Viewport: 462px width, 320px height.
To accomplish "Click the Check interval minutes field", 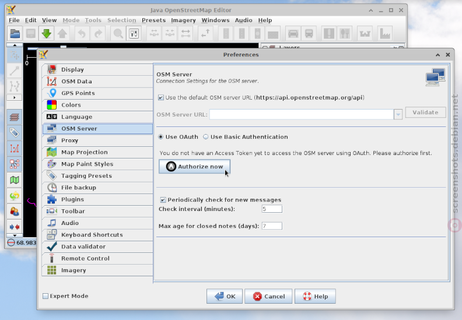I will pyautogui.click(x=272, y=209).
